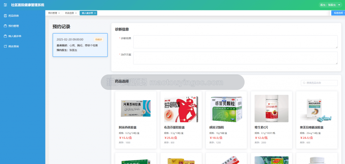The width and height of the screenshot is (345, 164).
Task: Toggle the sidebar collapse icon
Action: tap(5, 5)
